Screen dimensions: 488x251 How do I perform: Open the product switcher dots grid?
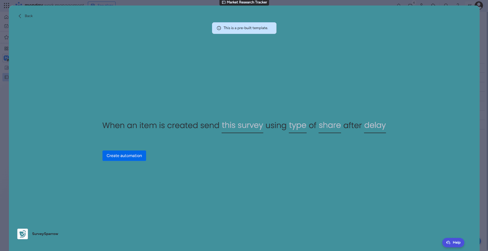(x=6, y=5)
